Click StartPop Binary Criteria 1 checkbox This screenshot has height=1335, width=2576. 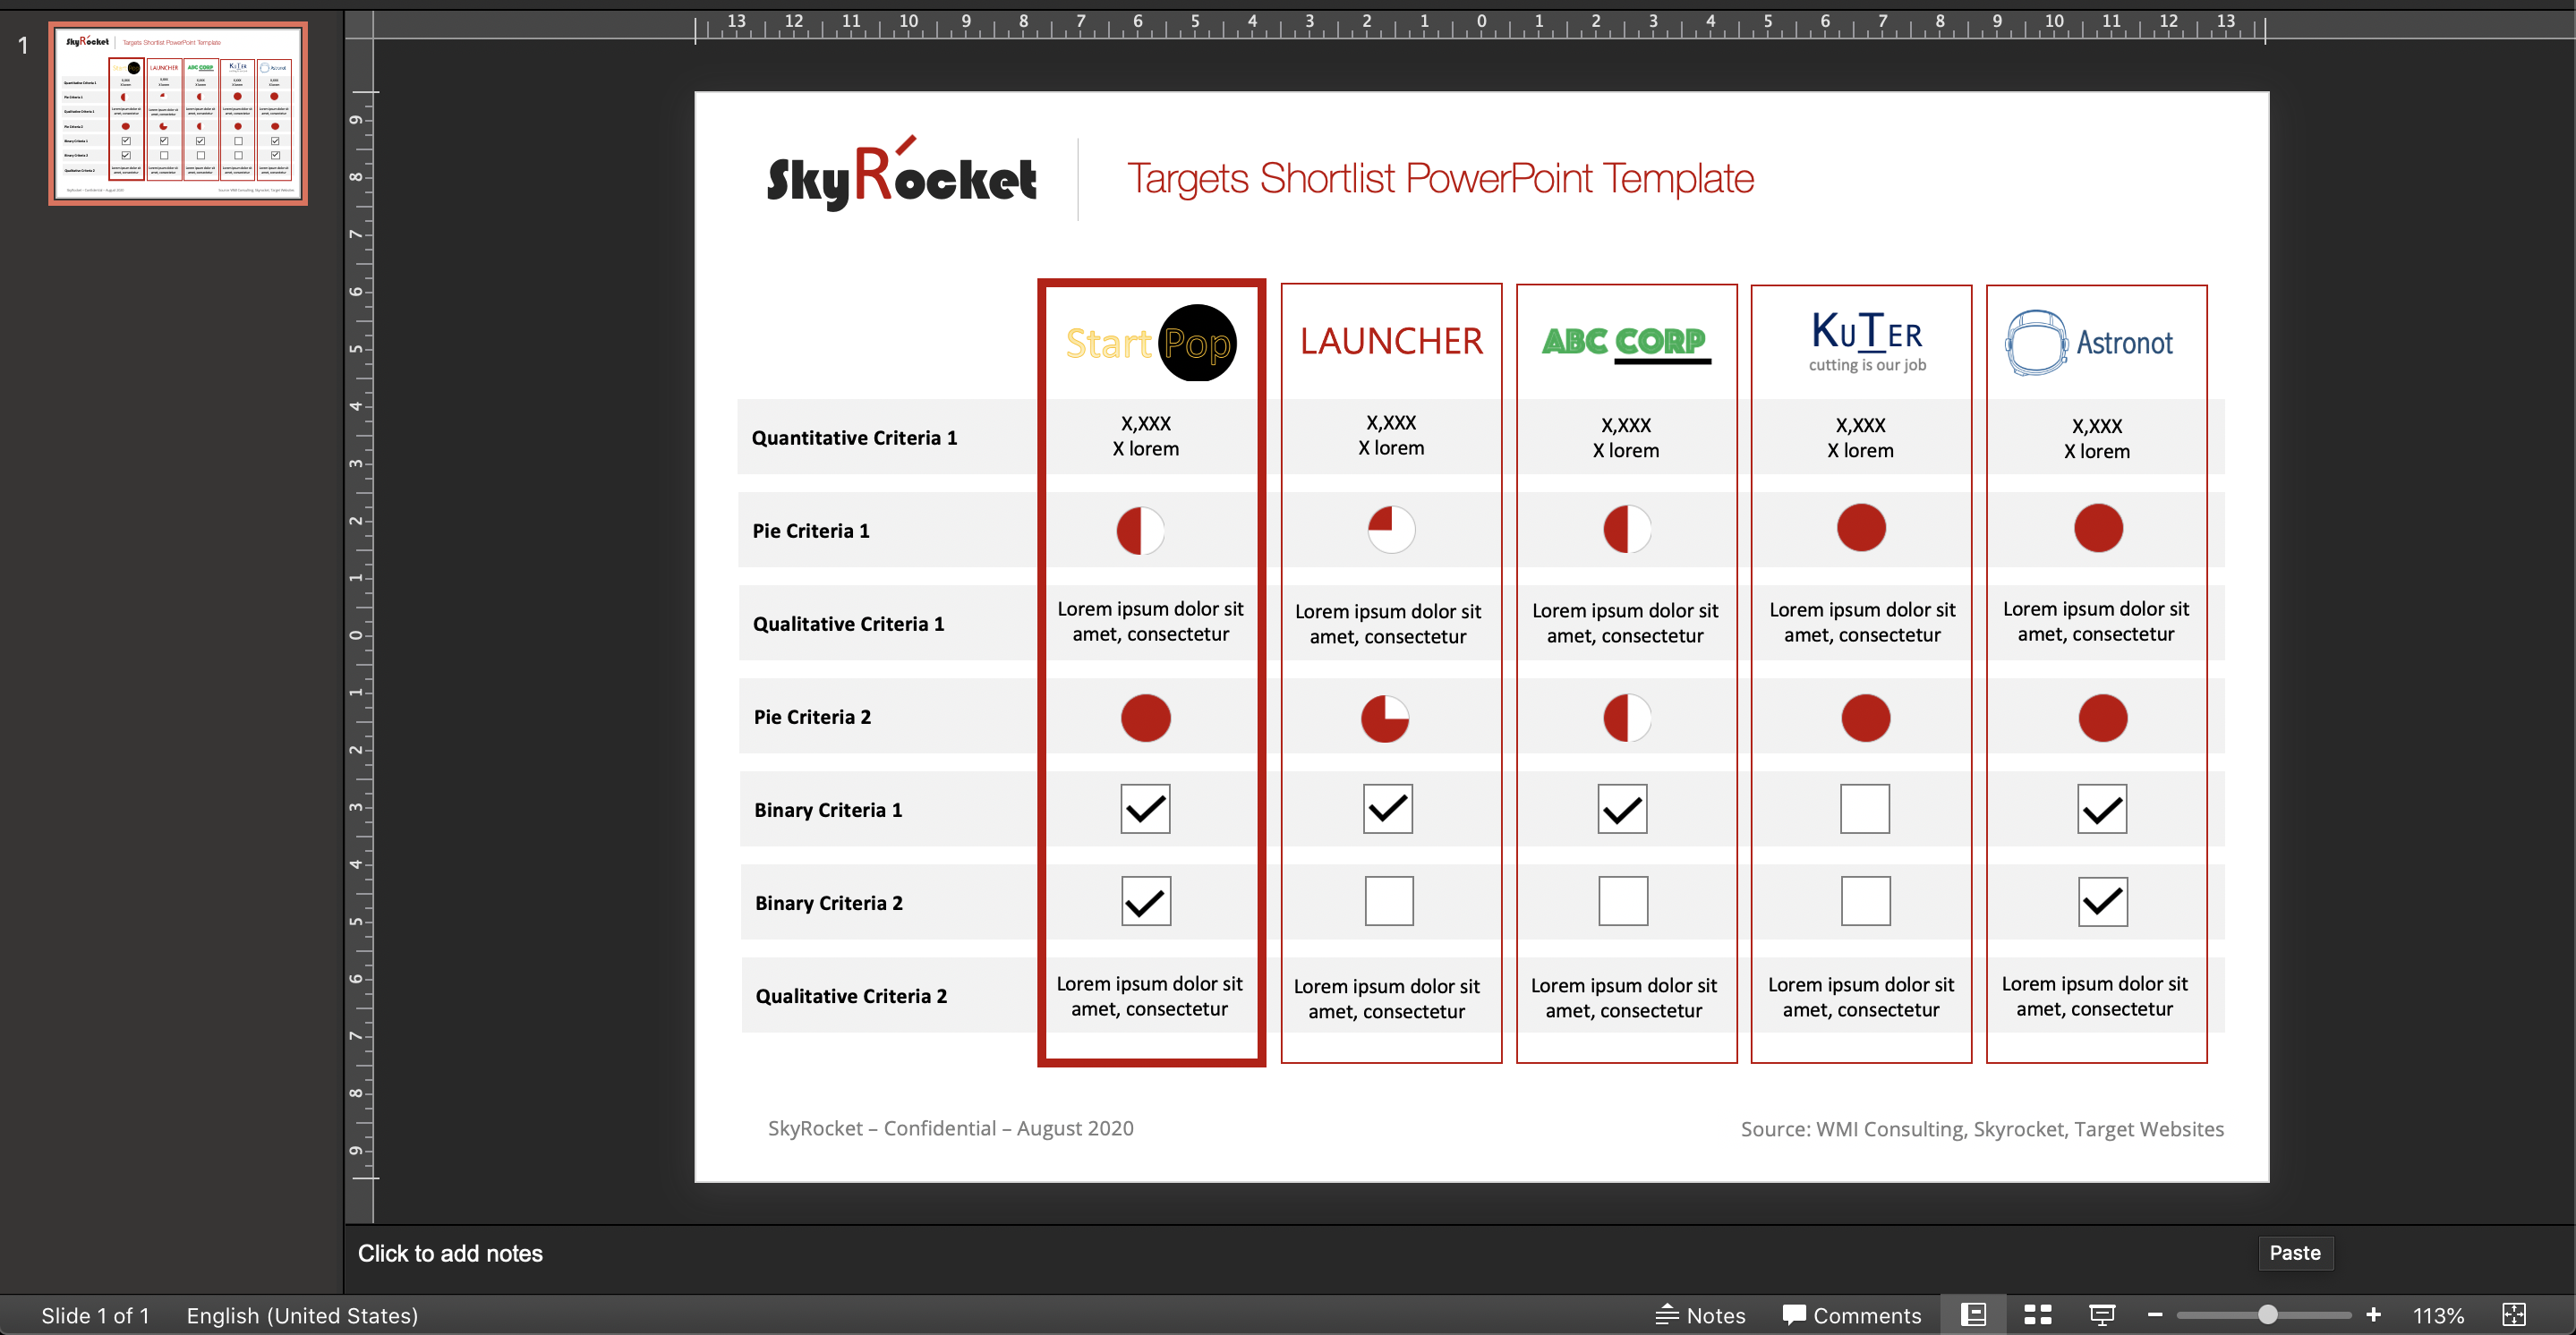[1145, 809]
